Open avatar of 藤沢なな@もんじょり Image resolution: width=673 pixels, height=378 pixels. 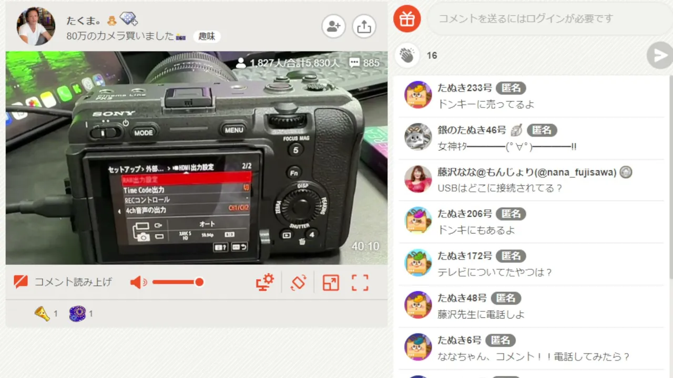tap(418, 179)
